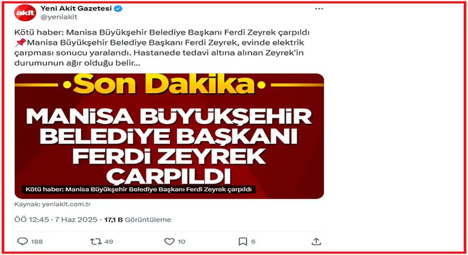The width and height of the screenshot is (468, 255).
Task: Click the @yeniakit handle
Action: (59, 17)
